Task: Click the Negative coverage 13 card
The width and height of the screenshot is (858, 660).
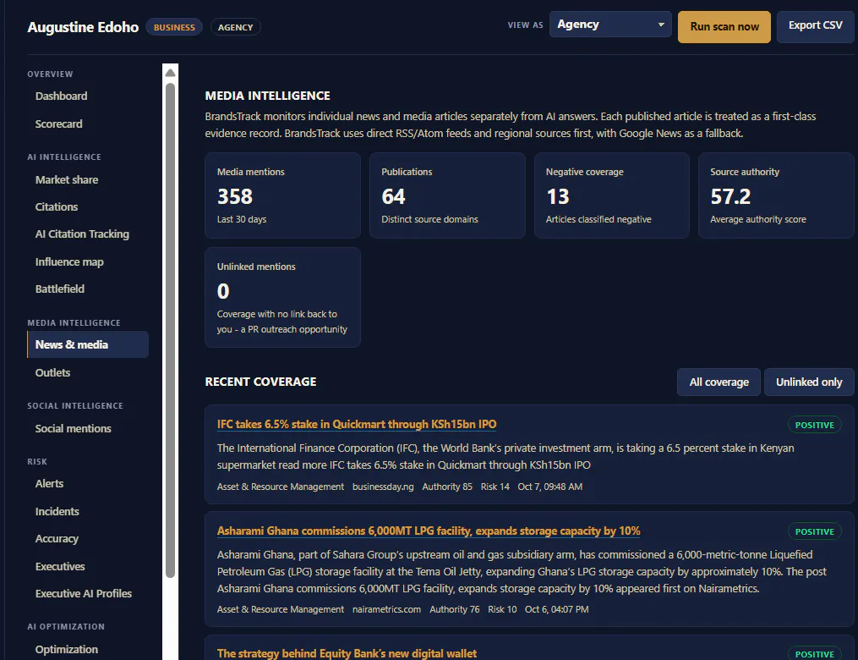Action: (612, 195)
